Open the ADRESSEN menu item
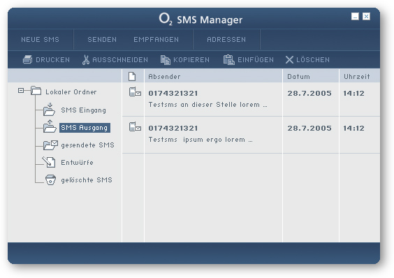Image resolution: width=394 pixels, height=278 pixels. click(226, 39)
